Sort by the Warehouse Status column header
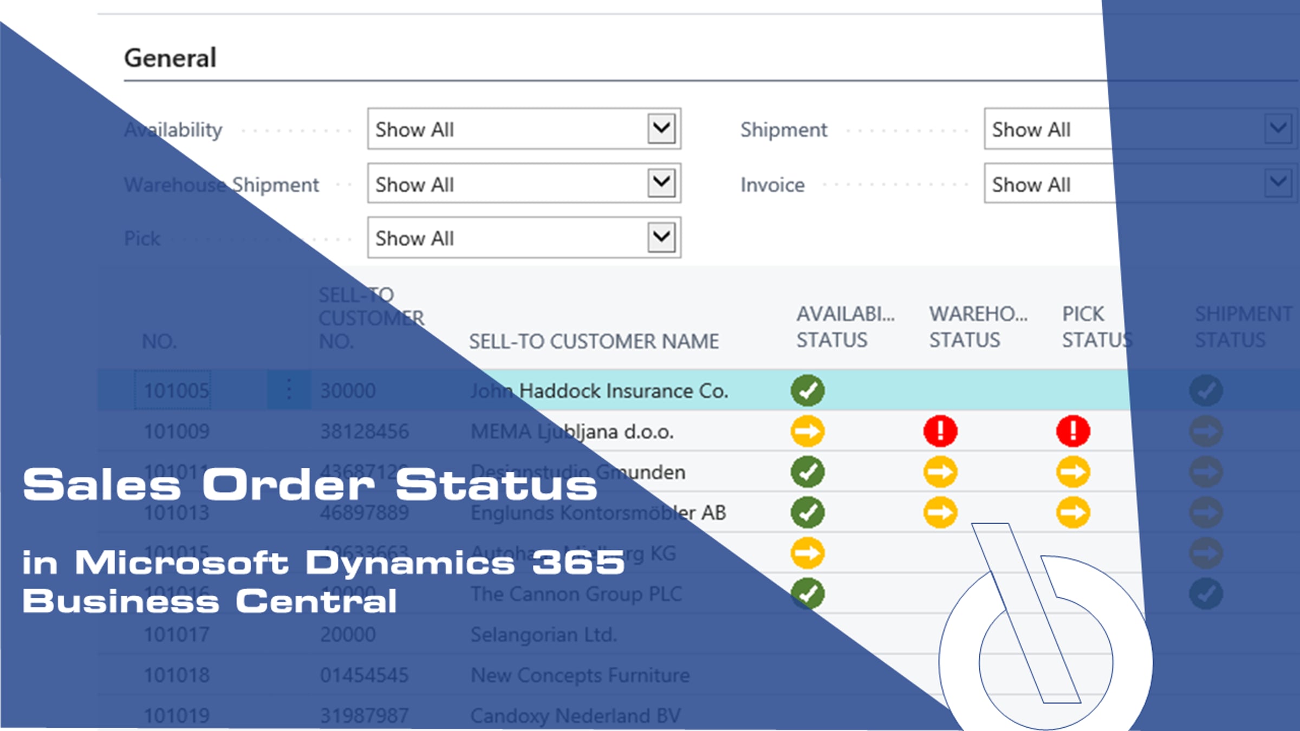 [978, 327]
